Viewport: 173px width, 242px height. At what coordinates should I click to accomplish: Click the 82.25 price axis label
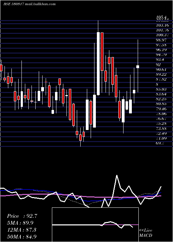point(161,99)
